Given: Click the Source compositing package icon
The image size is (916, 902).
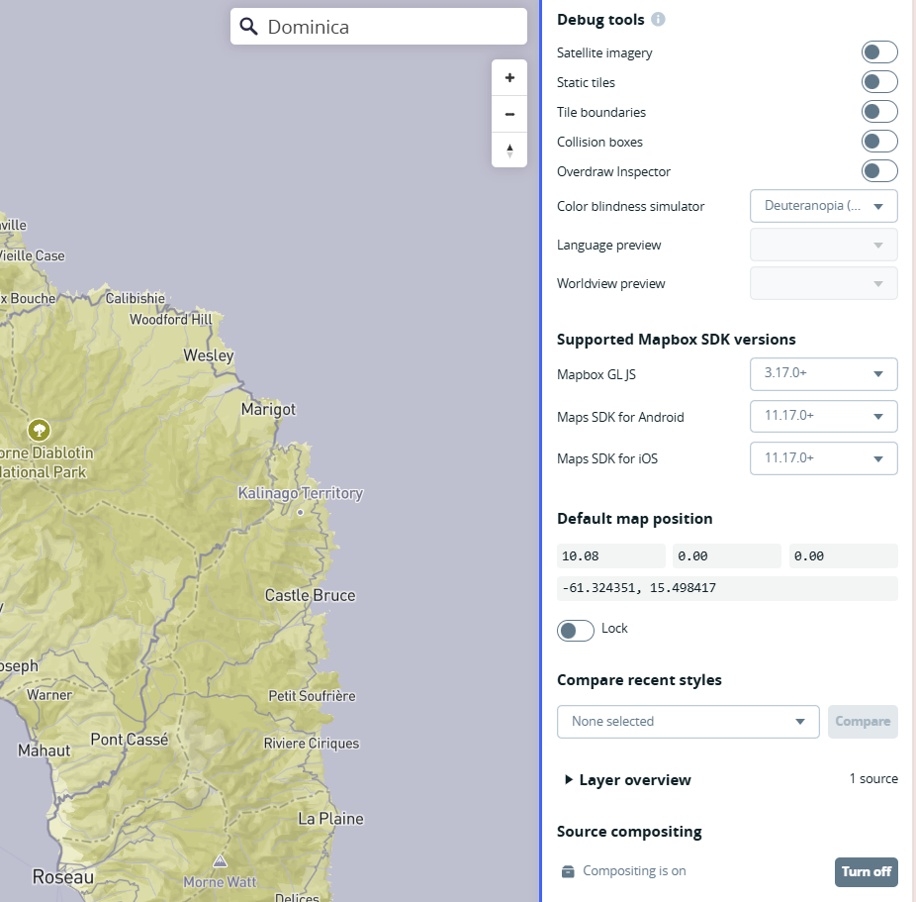Looking at the screenshot, I should point(568,871).
